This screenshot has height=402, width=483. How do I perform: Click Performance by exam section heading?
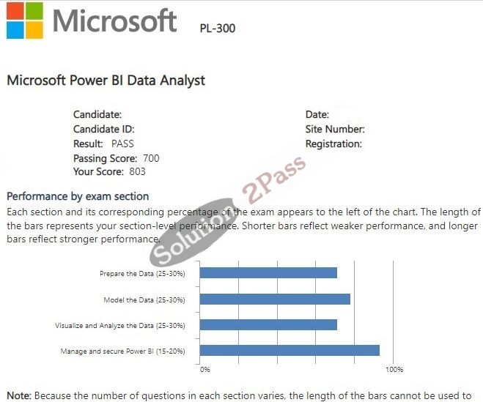pos(78,196)
